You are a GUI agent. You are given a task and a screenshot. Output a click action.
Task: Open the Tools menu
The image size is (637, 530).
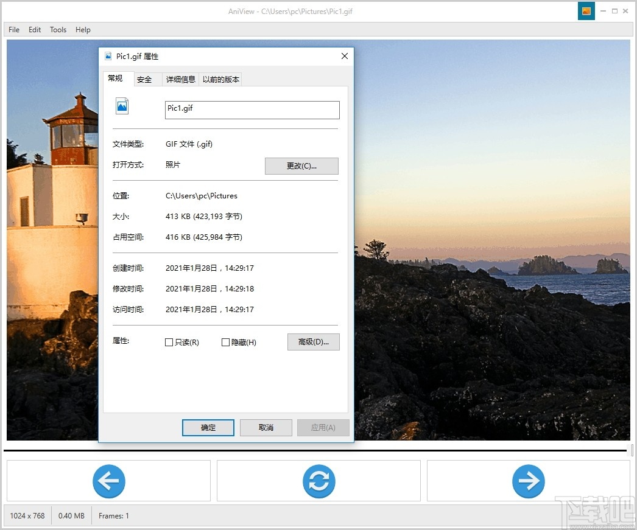coord(58,30)
